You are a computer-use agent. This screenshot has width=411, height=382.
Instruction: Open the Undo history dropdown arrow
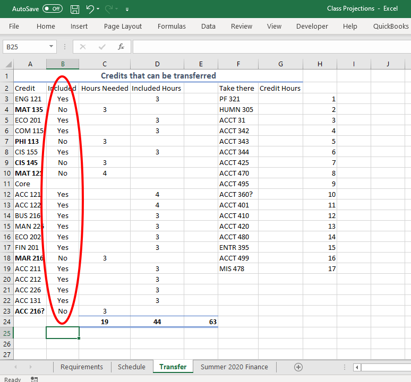tap(98, 9)
